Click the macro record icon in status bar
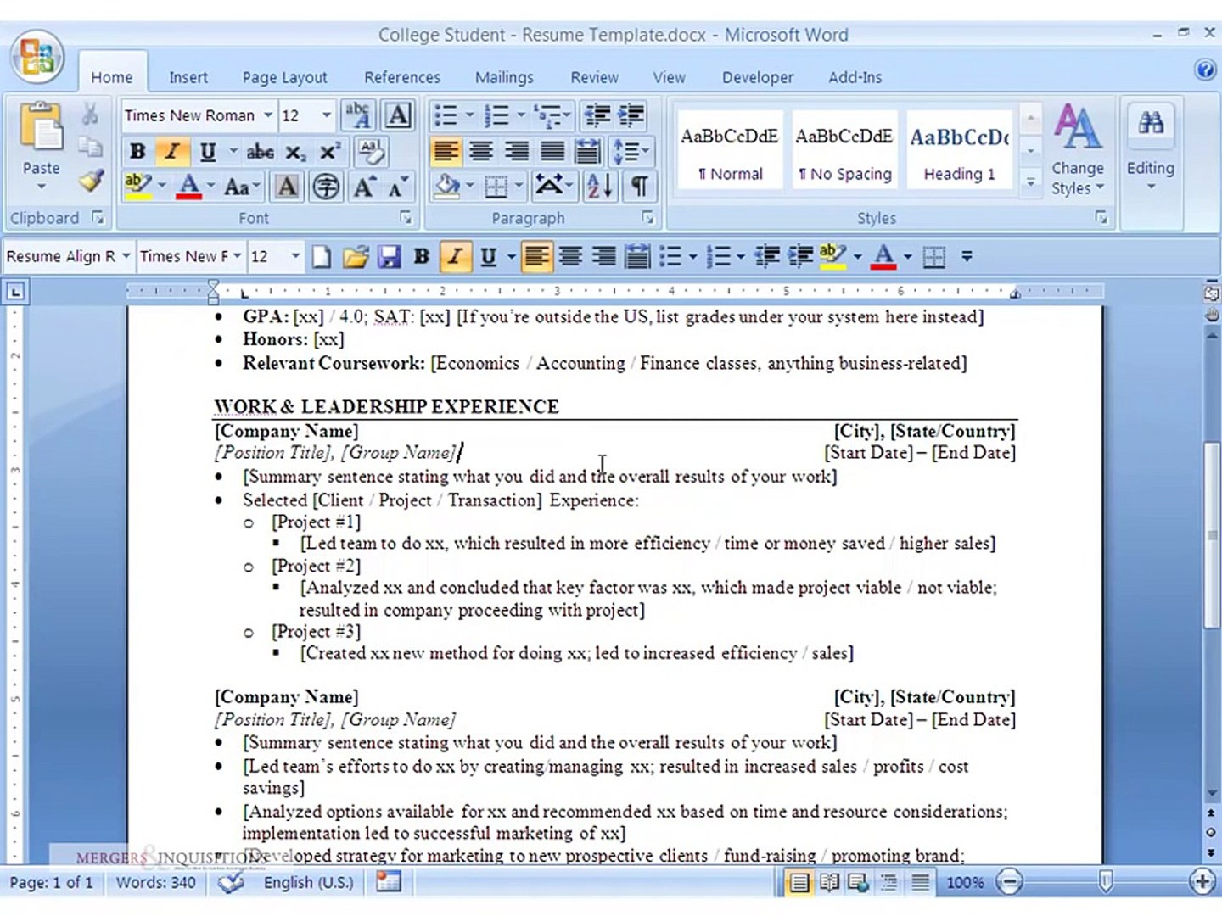This screenshot has width=1222, height=916. (x=389, y=882)
